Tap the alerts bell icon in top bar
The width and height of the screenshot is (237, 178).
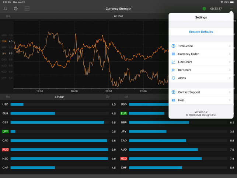coord(6,8)
